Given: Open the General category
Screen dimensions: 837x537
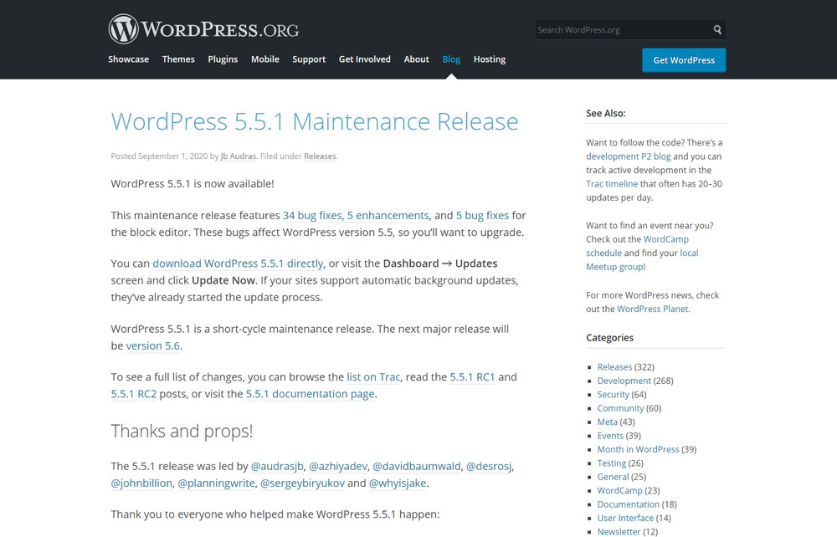Looking at the screenshot, I should 613,478.
